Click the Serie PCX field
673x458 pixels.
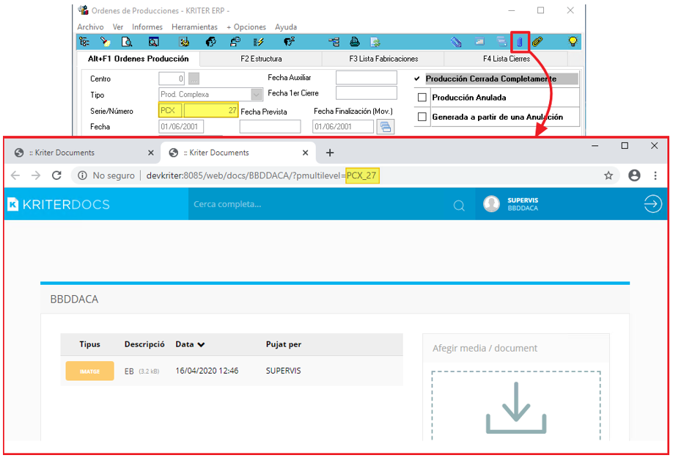coord(170,110)
